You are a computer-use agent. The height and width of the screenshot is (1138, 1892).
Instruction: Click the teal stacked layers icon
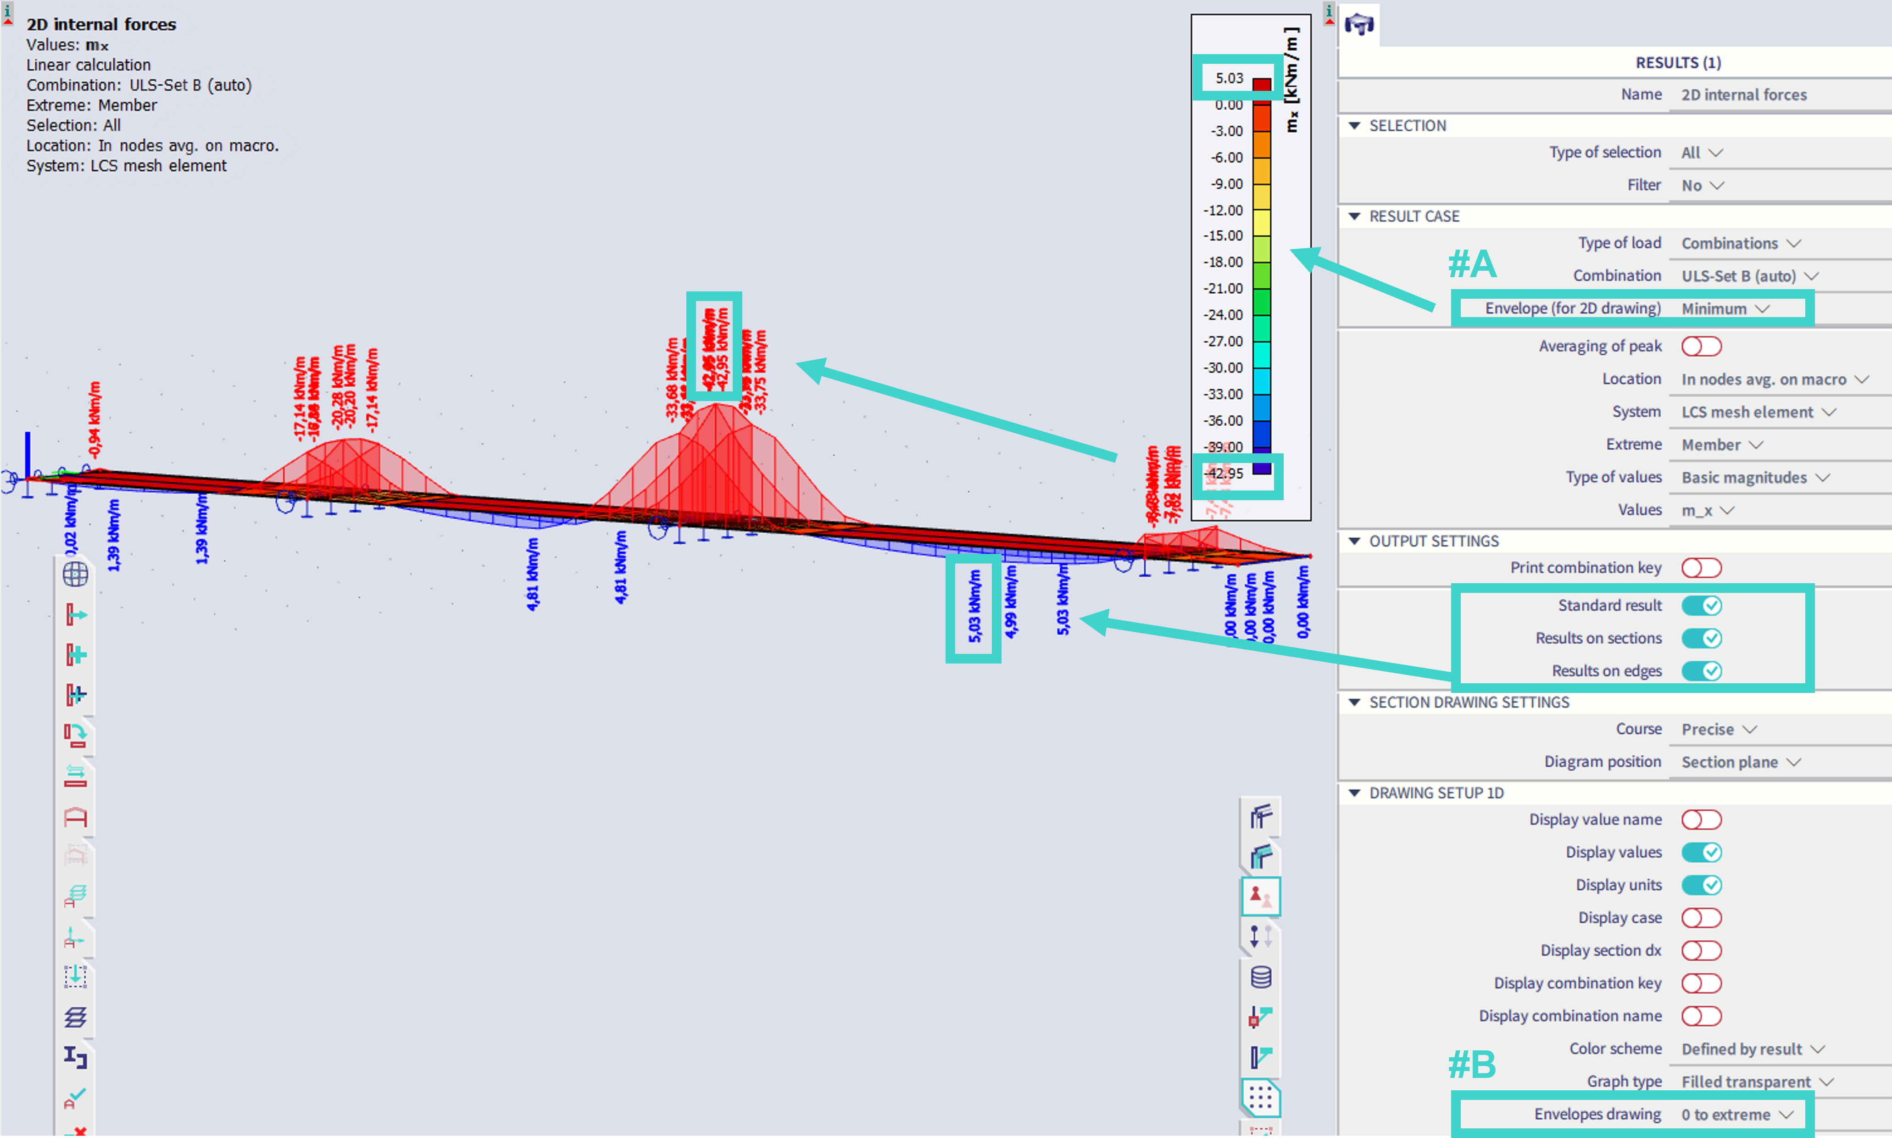click(x=75, y=895)
